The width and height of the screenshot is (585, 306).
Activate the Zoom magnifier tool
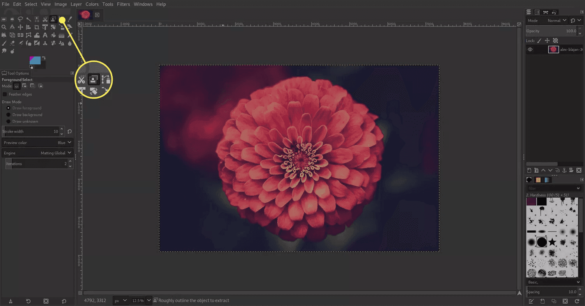4,27
